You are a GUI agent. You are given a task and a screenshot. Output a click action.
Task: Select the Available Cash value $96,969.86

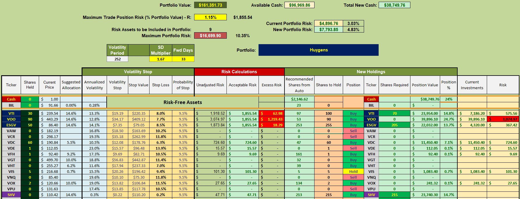pyautogui.click(x=300, y=5)
